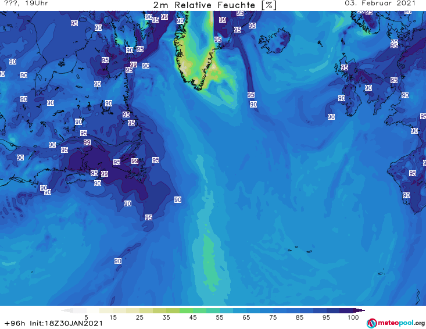Click the 90 contour label over southern Iberia
426x329 pixels.
(x=406, y=195)
